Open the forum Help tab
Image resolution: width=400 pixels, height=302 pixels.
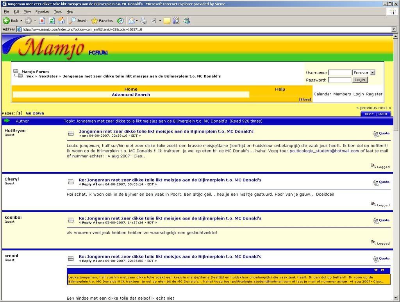[280, 89]
